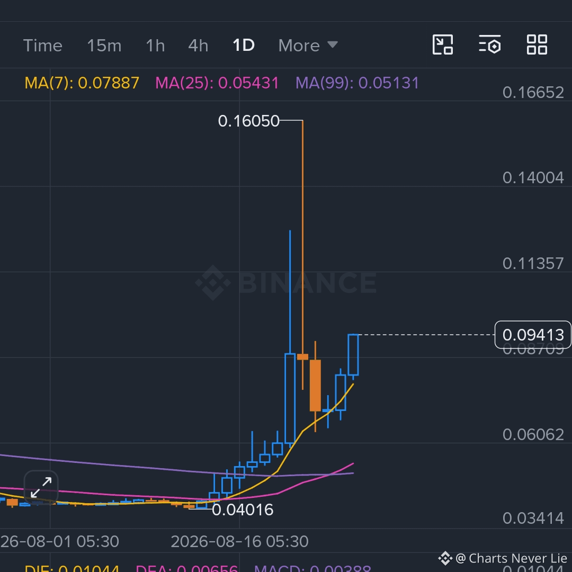Expand chart to fullscreen with arrows icon
Image resolution: width=572 pixels, height=572 pixels.
(41, 487)
